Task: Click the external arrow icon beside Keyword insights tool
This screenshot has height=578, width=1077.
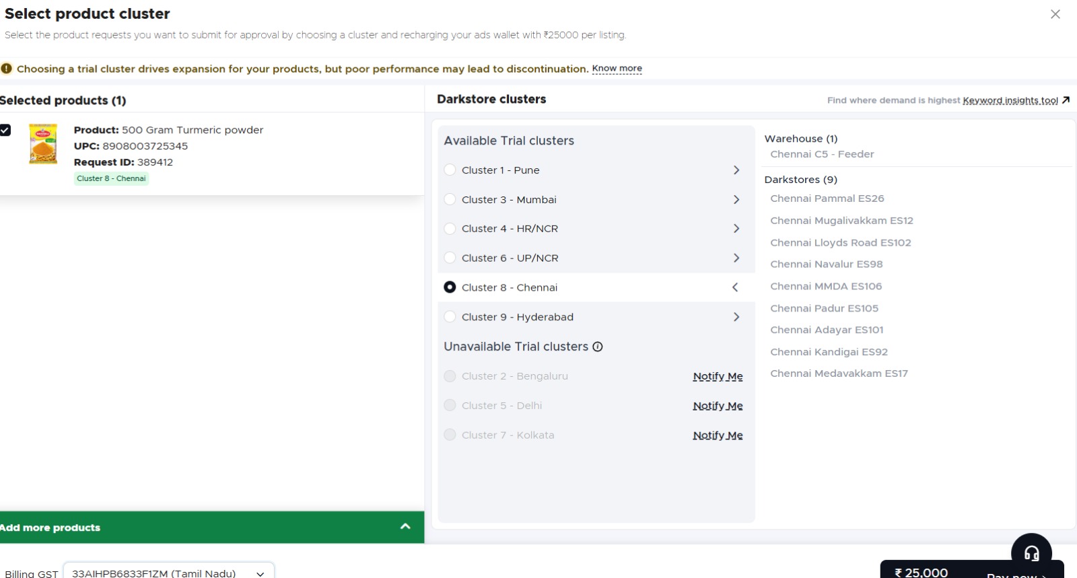Action: (1066, 100)
